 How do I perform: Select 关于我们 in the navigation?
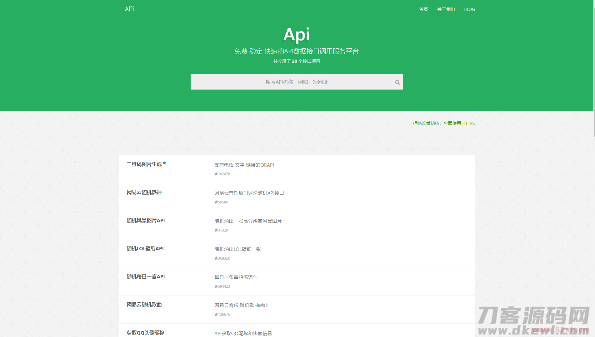point(446,9)
